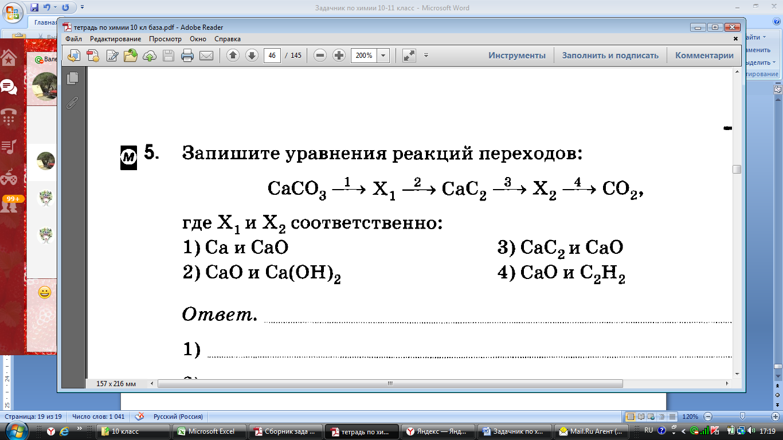
Task: Select Full Screen Reading view in Word status bar
Action: click(641, 417)
